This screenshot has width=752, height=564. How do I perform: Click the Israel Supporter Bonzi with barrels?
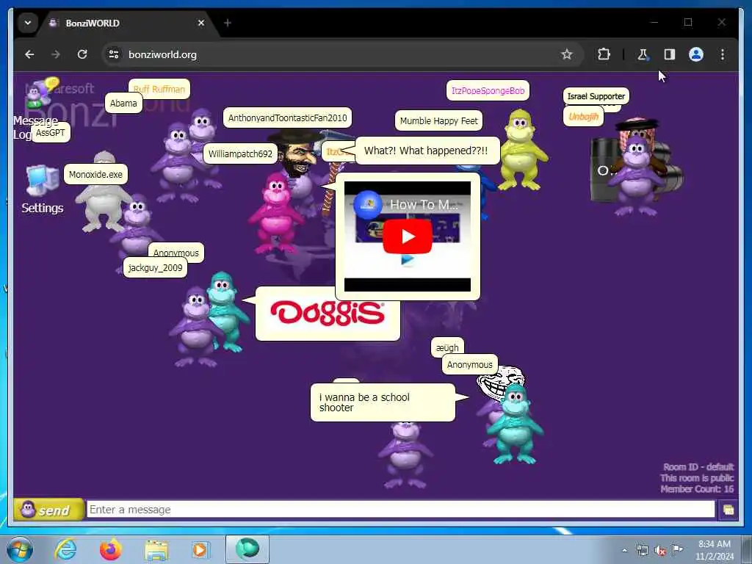click(637, 167)
